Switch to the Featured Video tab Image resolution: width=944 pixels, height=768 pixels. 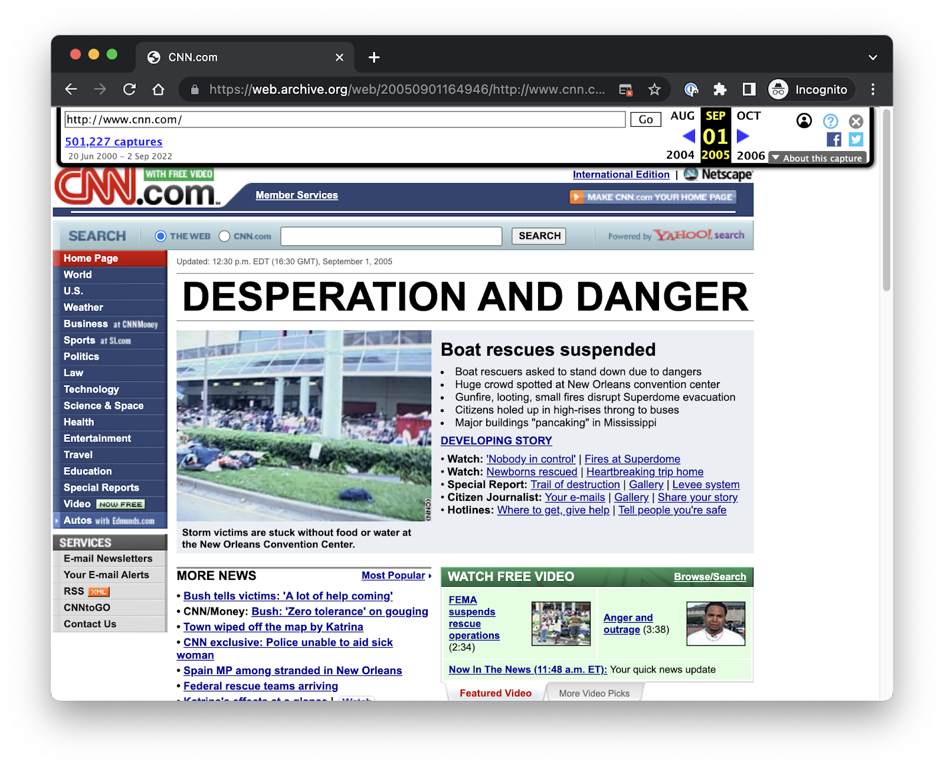click(496, 693)
